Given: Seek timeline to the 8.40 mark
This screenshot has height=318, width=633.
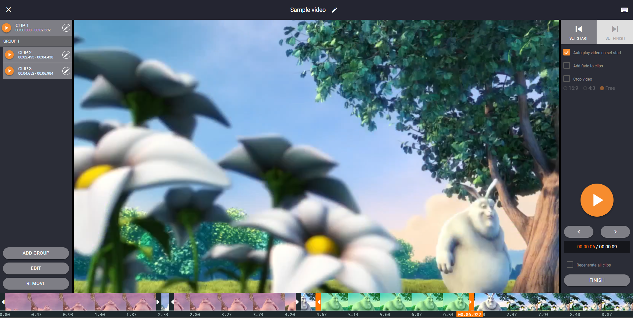Looking at the screenshot, I should point(575,314).
